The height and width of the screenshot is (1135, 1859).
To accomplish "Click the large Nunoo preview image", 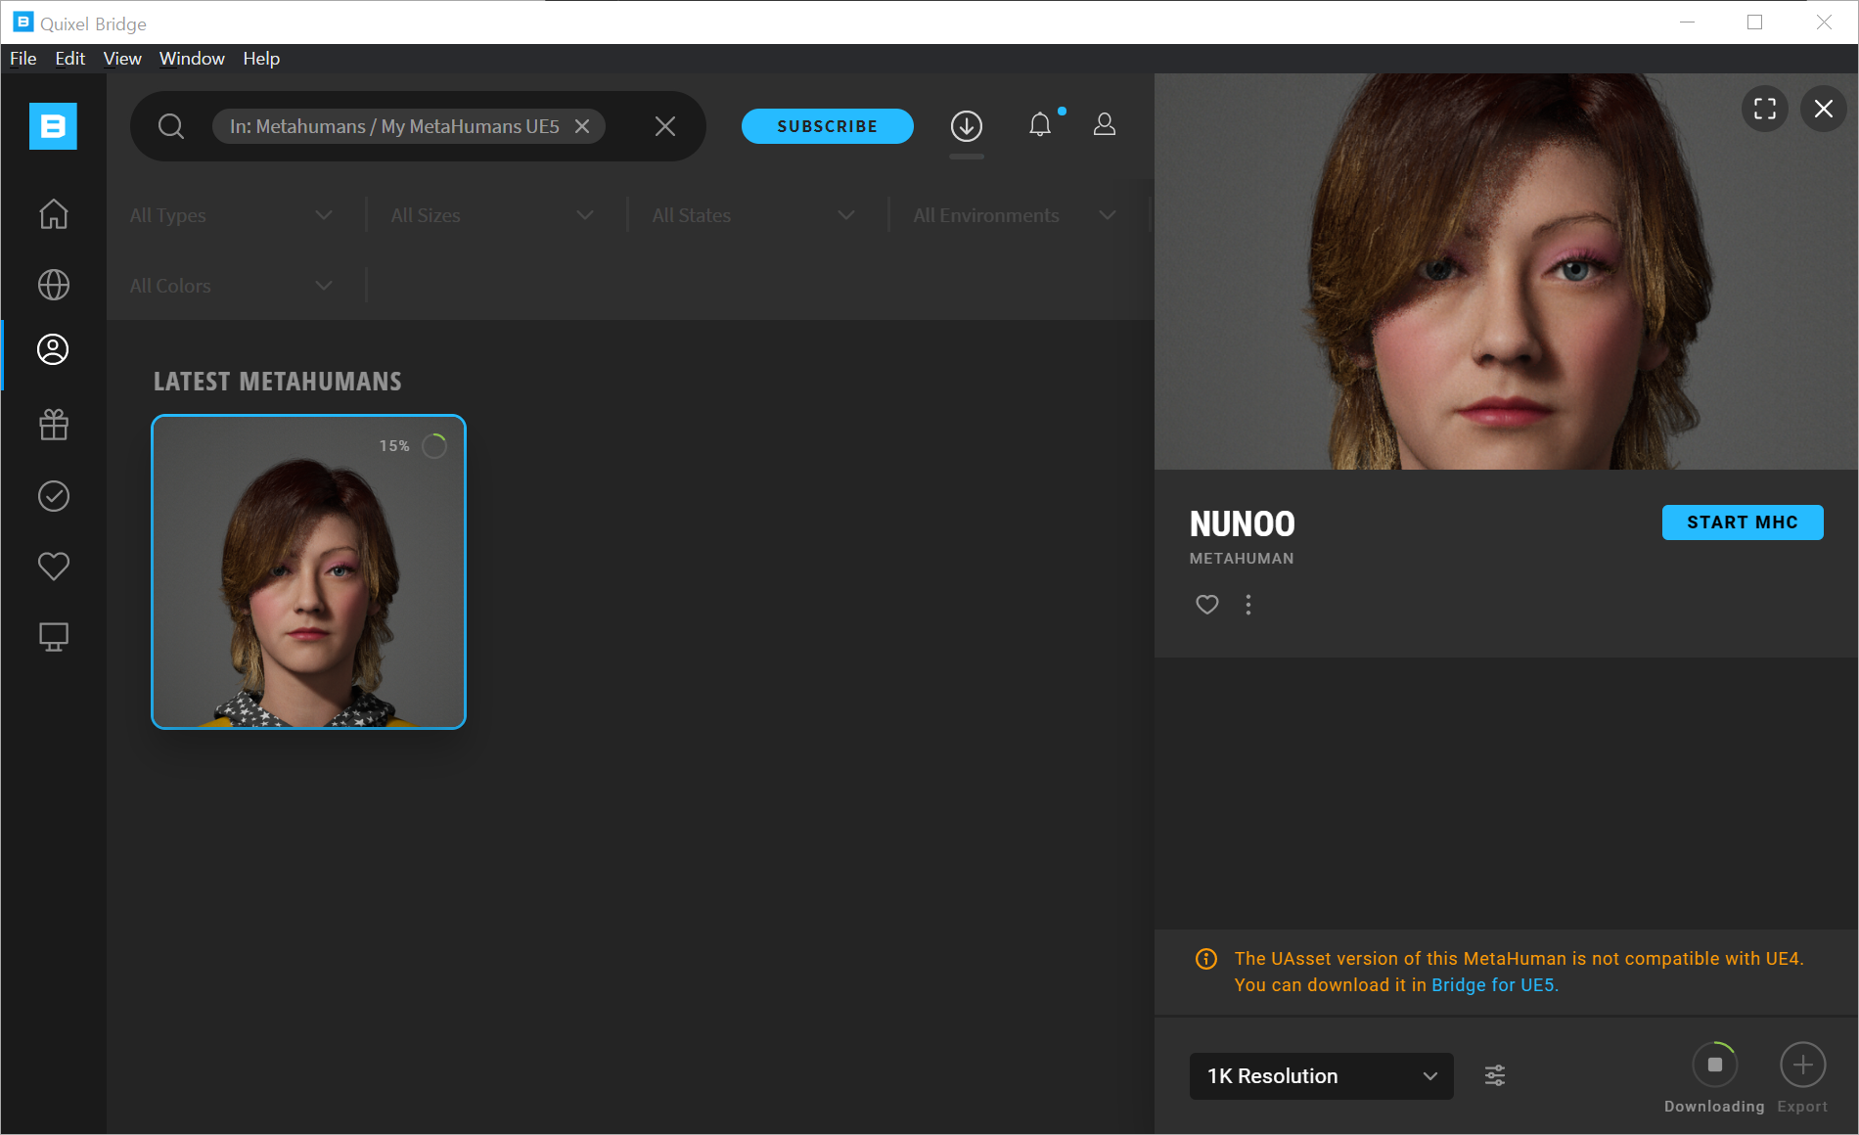I will [x=1507, y=272].
